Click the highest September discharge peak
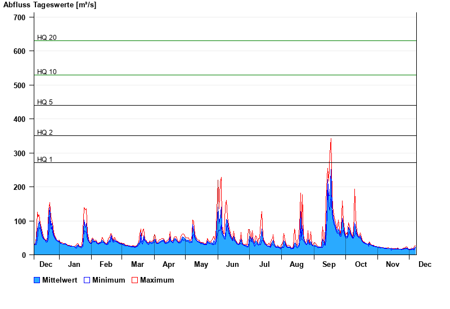This screenshot has height=309, width=450. point(331,139)
